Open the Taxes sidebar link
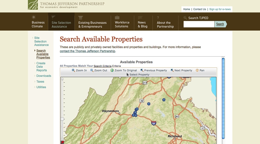Screen dimensions: 260x144 tap(40, 81)
